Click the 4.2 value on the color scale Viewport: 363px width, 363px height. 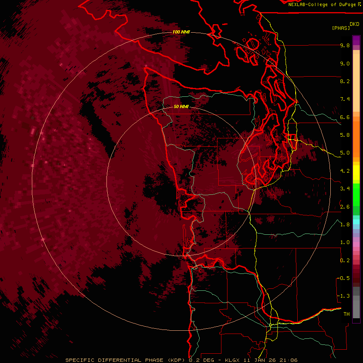click(x=345, y=171)
